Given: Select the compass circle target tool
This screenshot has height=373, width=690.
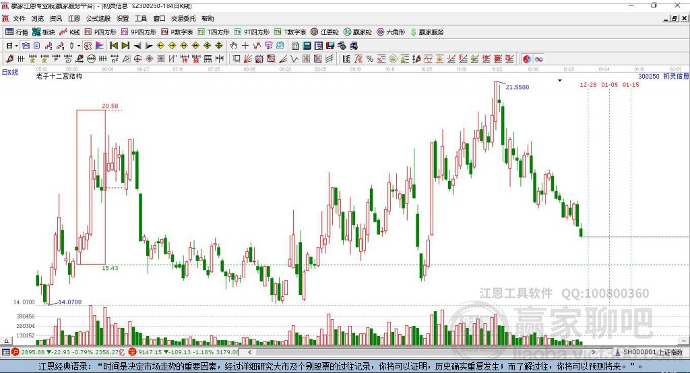Looking at the screenshot, I should click(137, 59).
